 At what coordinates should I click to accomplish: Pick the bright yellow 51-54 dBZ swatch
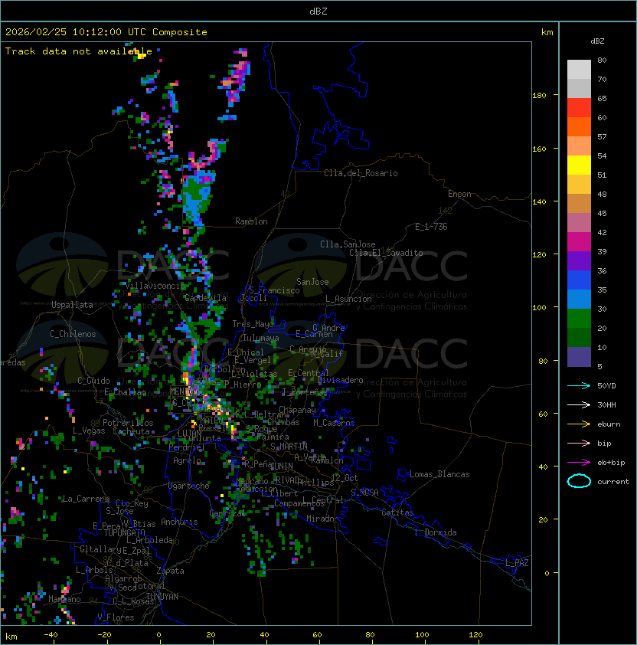pyautogui.click(x=579, y=165)
